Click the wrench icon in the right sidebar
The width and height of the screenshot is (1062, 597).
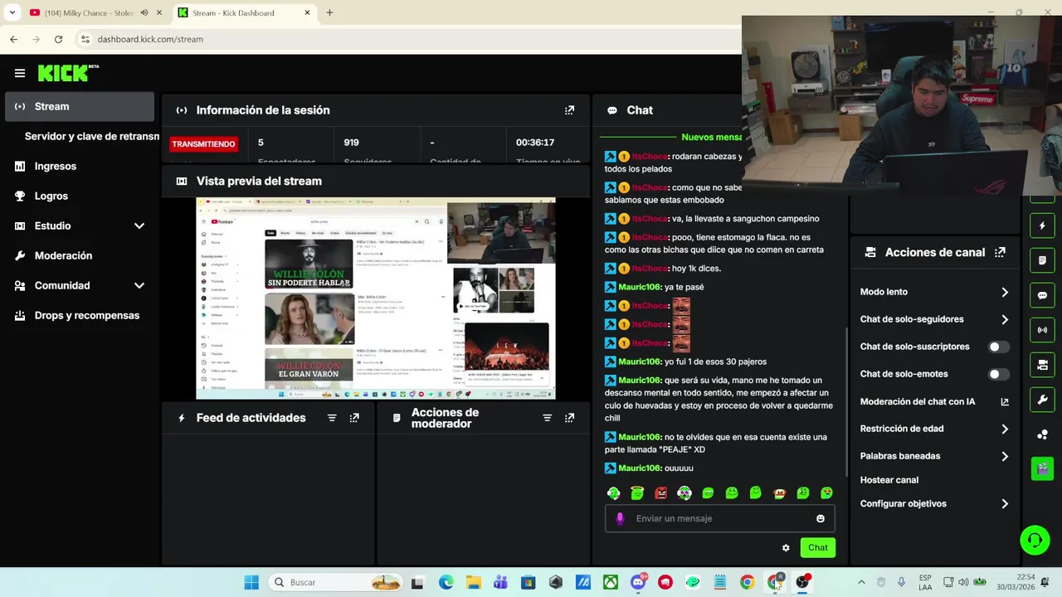[x=1043, y=400]
